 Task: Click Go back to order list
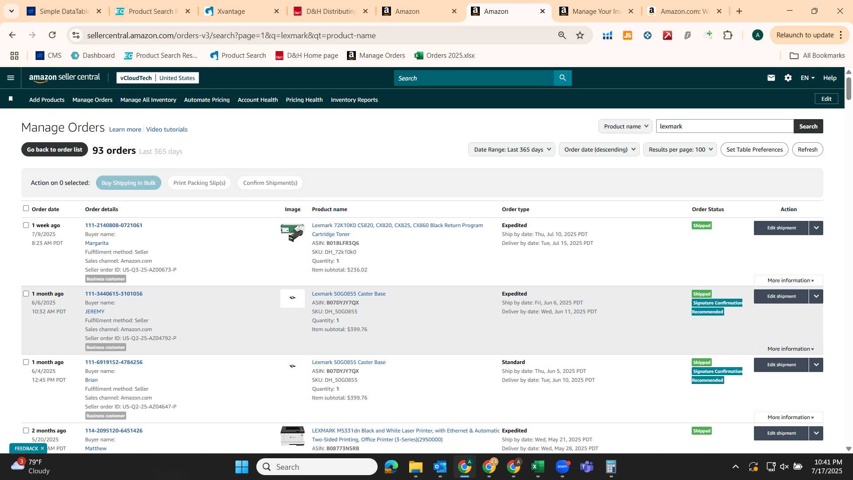(55, 149)
